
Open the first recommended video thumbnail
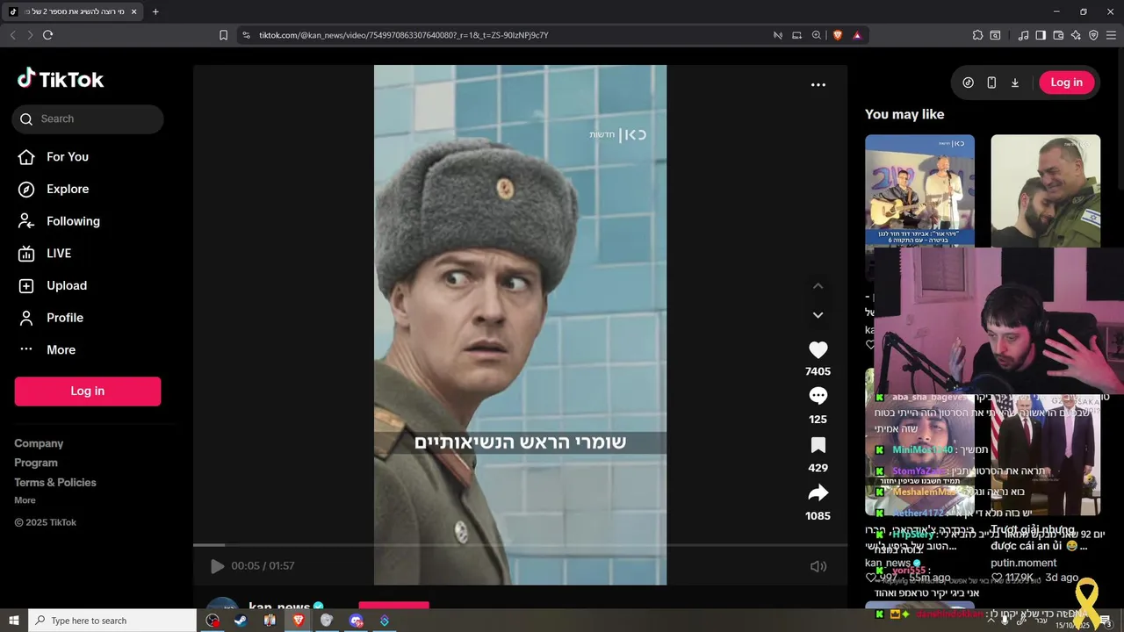pos(919,190)
